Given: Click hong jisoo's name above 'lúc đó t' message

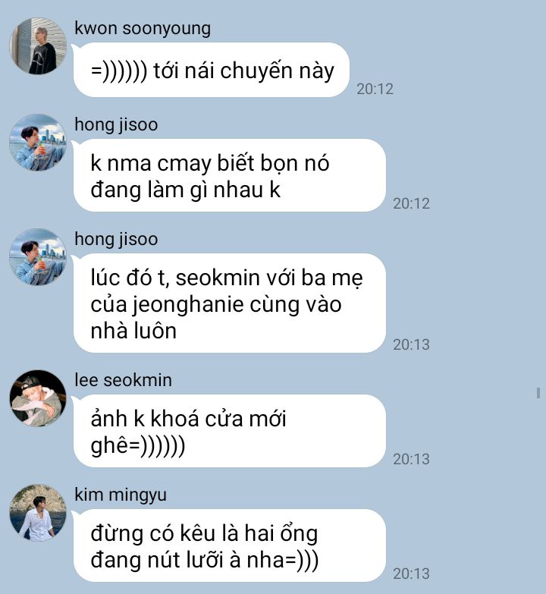Looking at the screenshot, I should coord(116,240).
